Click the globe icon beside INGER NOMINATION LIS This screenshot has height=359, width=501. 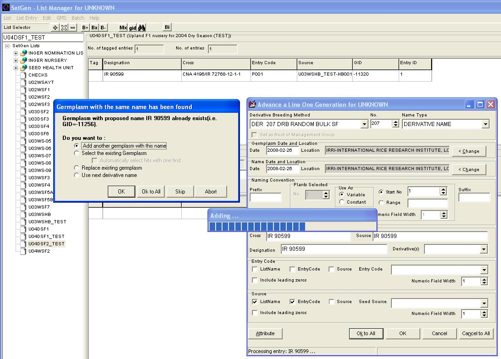coord(24,53)
